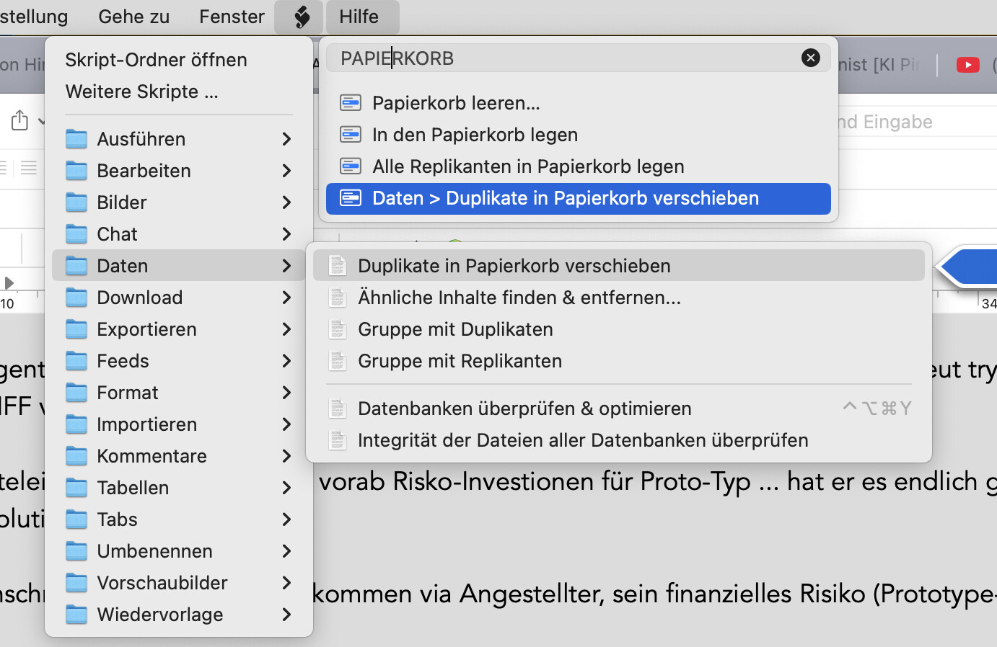Expand the Wiedervorlage submenu chevron
997x647 pixels.
point(286,615)
